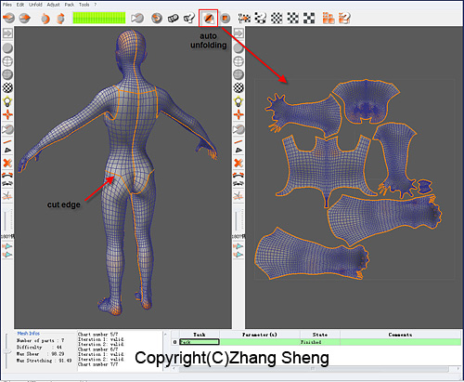This screenshot has width=464, height=382.
Task: Select the task cell in row 0
Action: point(200,342)
